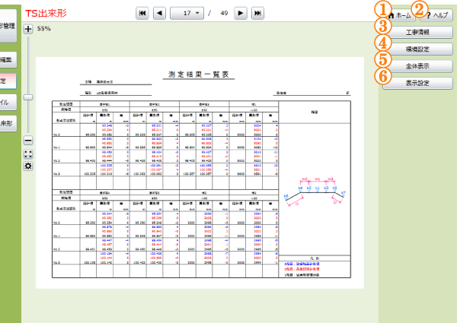Zoom in with the plus icon
This screenshot has width=457, height=323.
click(28, 29)
